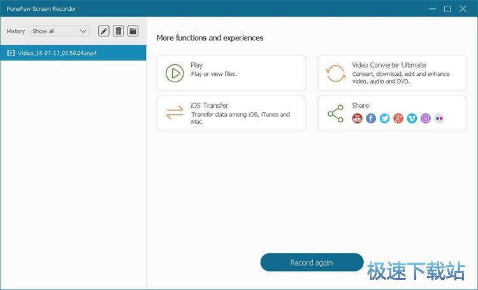Click the 'History' label
This screenshot has width=478, height=290.
click(15, 31)
